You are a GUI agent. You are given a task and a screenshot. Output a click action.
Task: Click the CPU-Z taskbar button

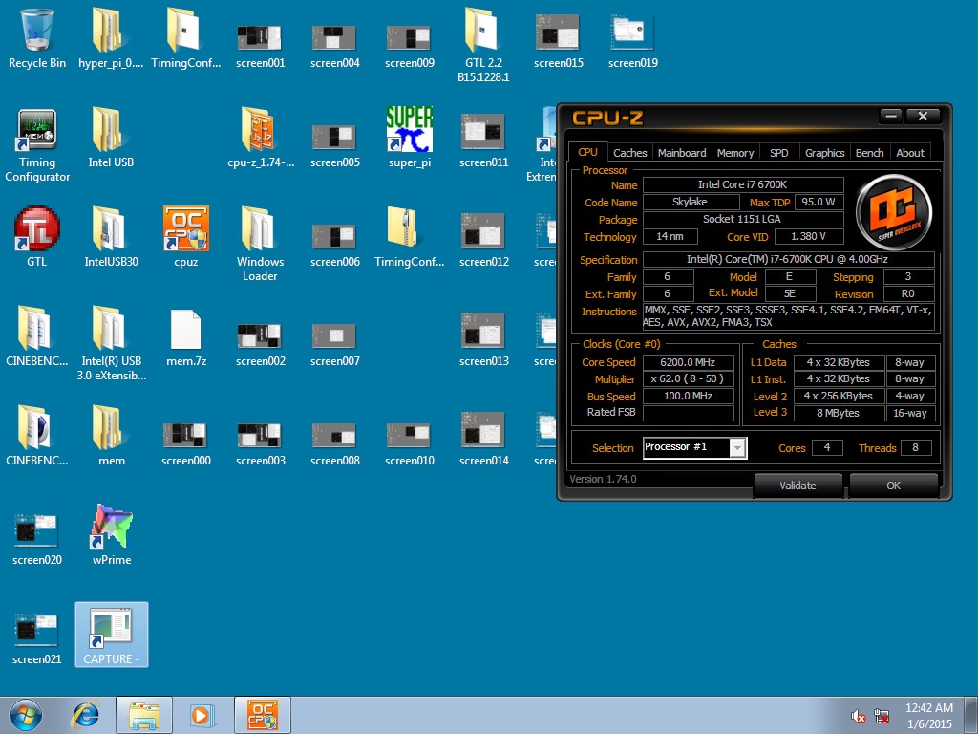coord(262,715)
